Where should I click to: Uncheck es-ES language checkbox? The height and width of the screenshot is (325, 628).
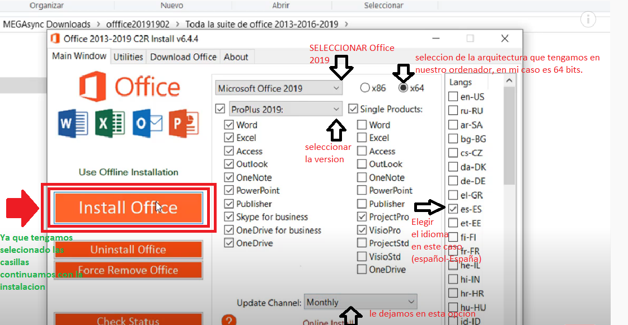(x=453, y=209)
